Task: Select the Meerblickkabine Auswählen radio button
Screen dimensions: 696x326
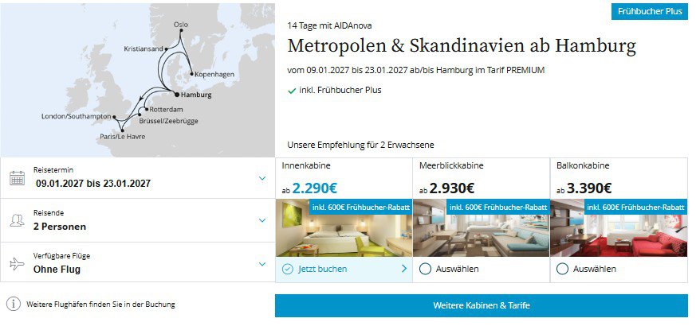Action: tap(425, 269)
